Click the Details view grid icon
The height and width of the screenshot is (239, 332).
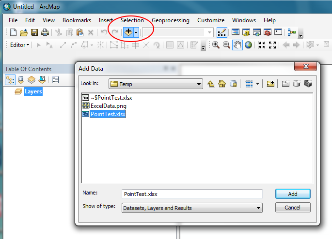pyautogui.click(x=249, y=84)
